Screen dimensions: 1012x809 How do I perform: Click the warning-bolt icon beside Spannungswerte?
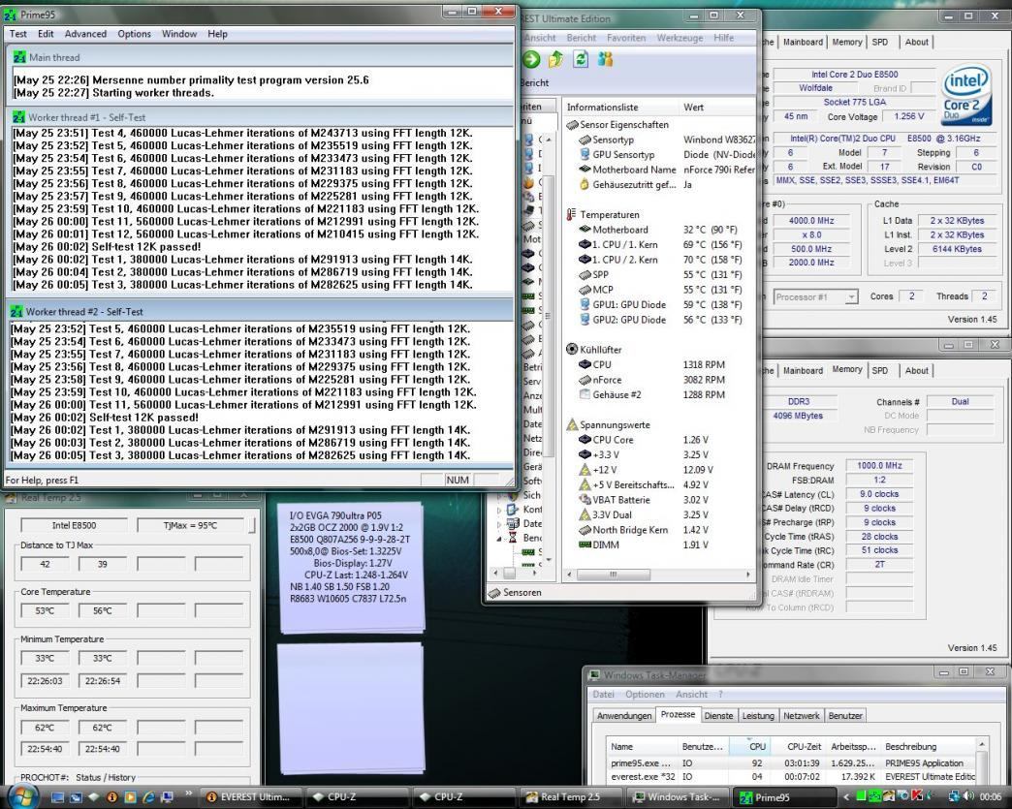(x=572, y=425)
